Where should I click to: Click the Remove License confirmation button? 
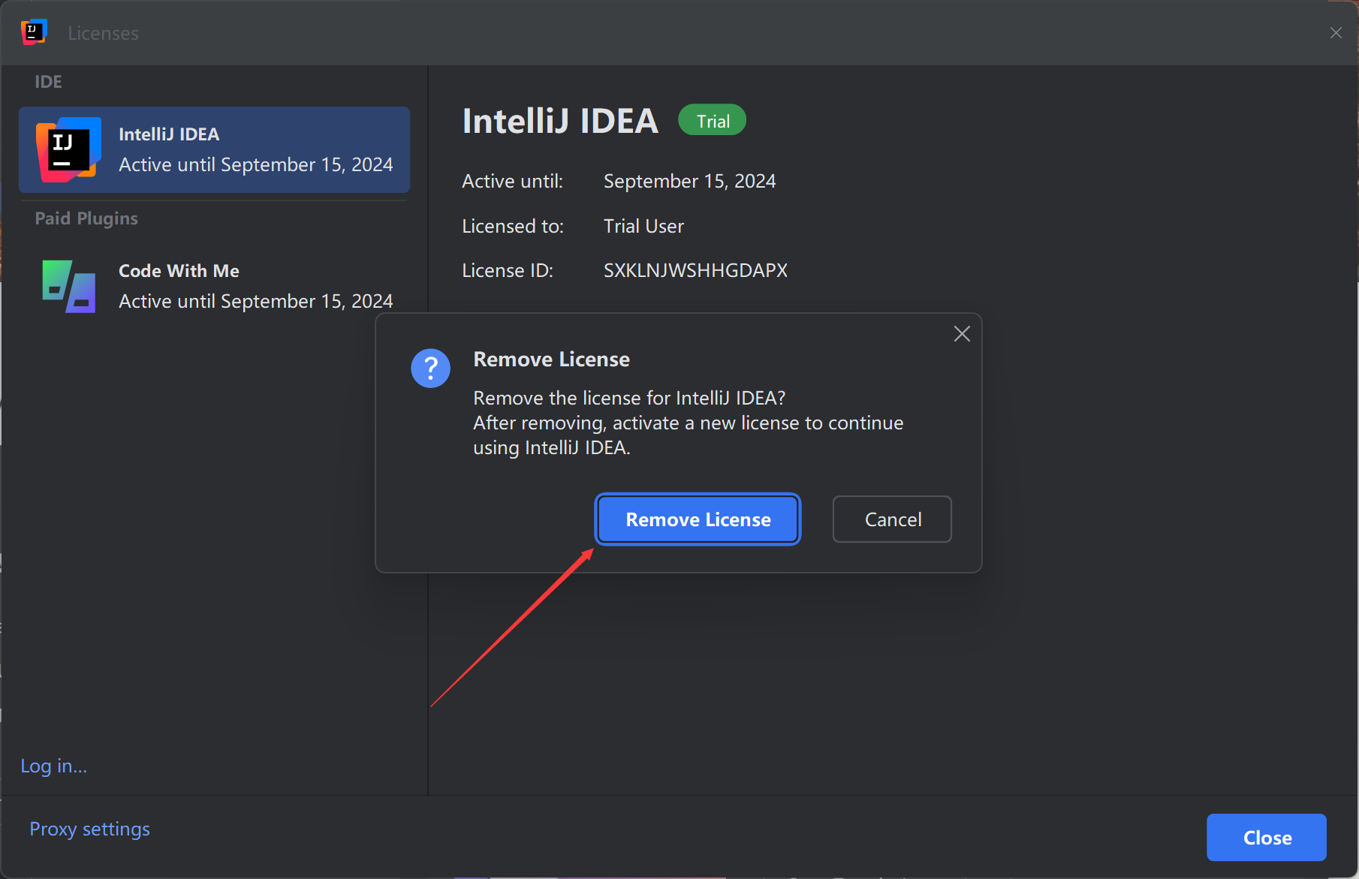pyautogui.click(x=698, y=519)
